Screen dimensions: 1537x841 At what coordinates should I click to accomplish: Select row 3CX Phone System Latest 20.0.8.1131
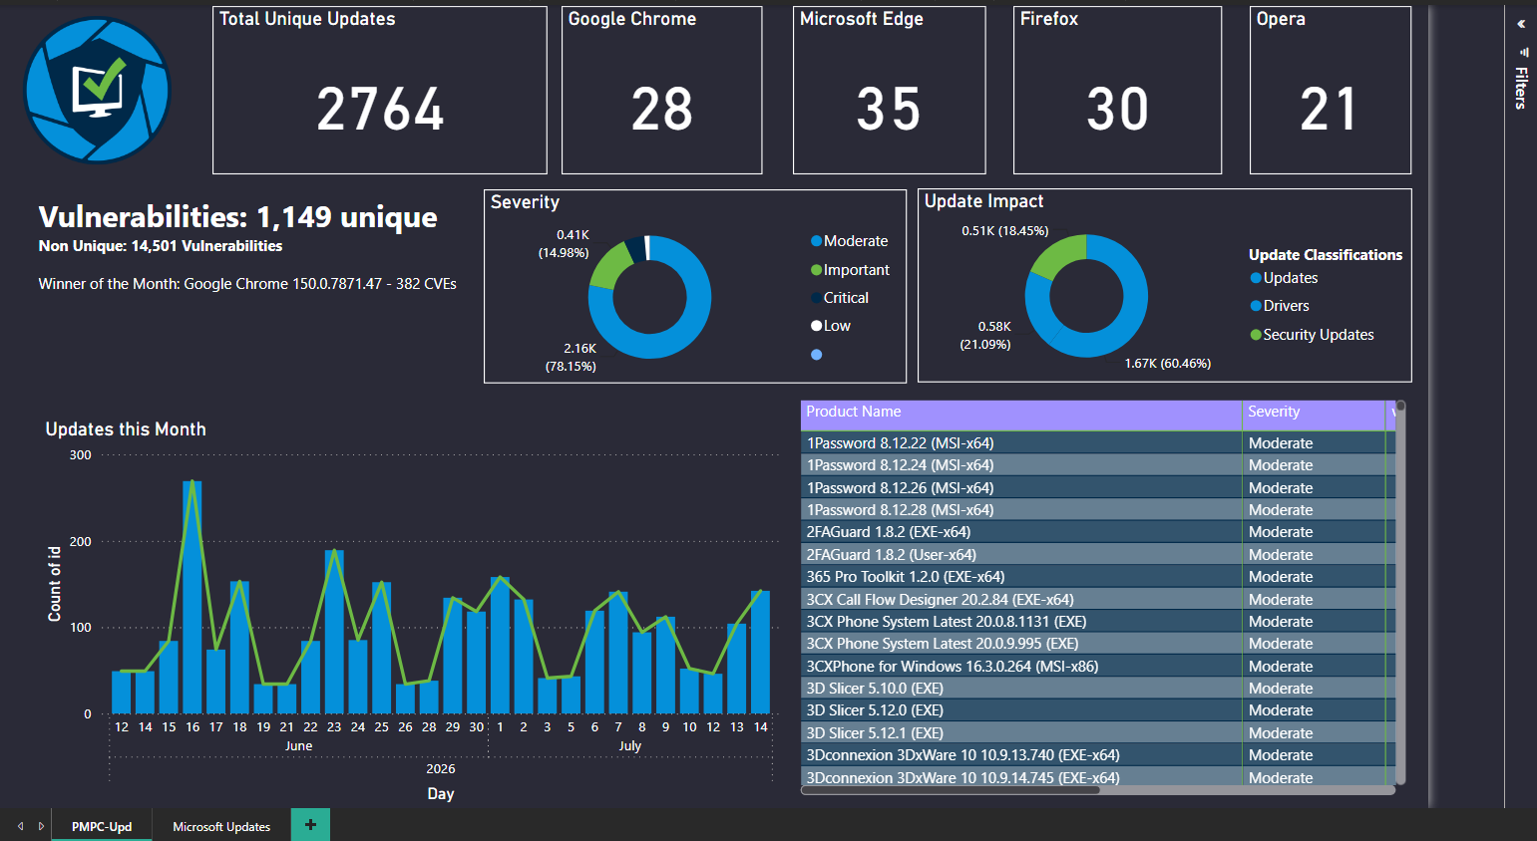pos(1097,622)
